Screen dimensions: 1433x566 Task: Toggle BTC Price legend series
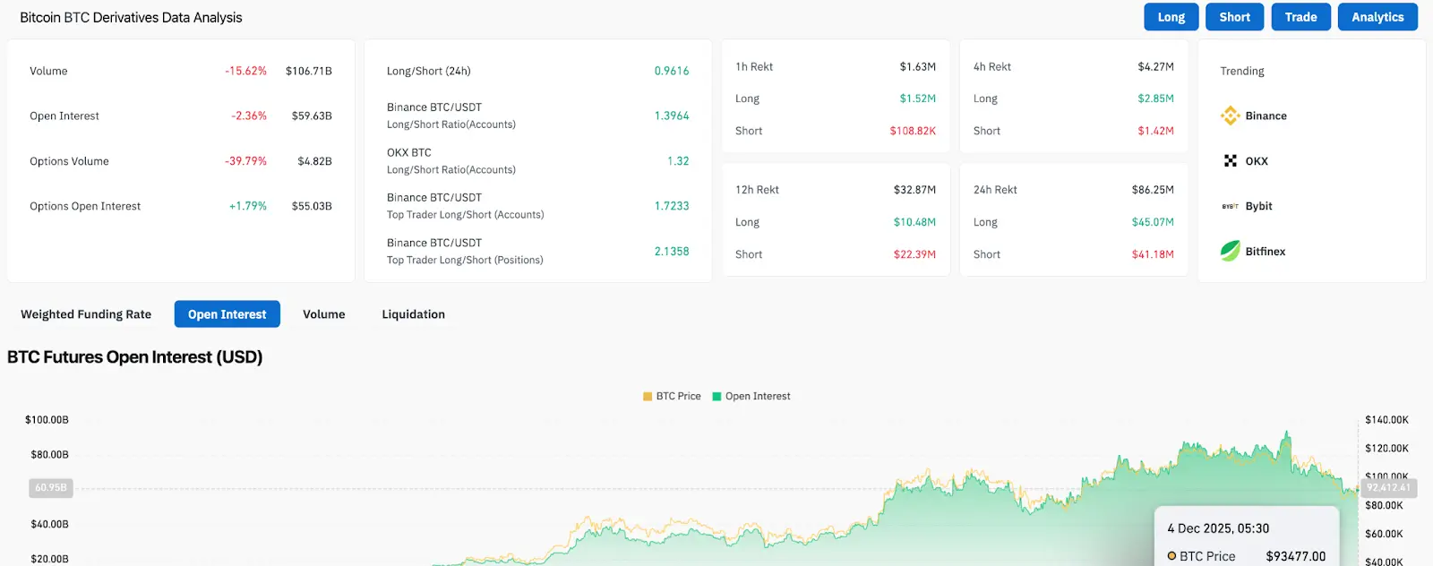click(672, 396)
